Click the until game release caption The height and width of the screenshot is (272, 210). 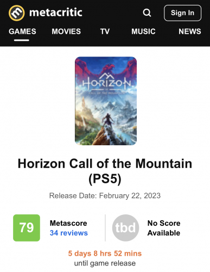pos(105,263)
